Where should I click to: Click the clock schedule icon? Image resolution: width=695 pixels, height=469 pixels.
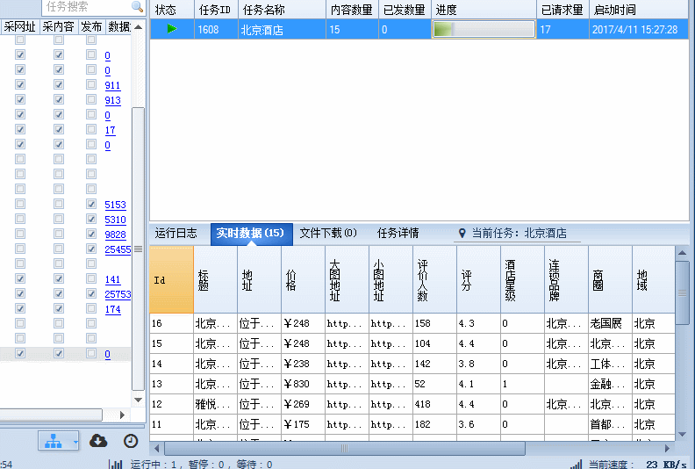(130, 441)
